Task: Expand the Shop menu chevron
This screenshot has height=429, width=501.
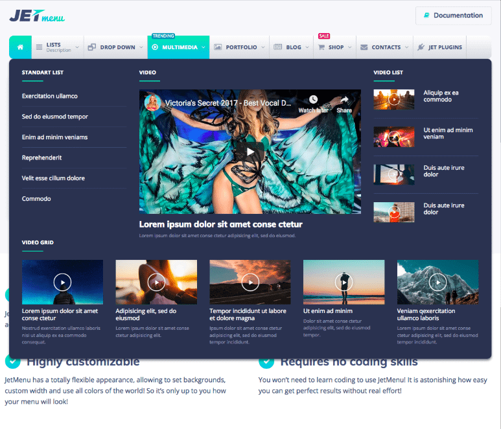Action: click(349, 47)
